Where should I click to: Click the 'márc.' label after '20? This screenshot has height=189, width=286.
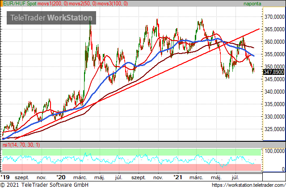pyautogui.click(x=80, y=177)
